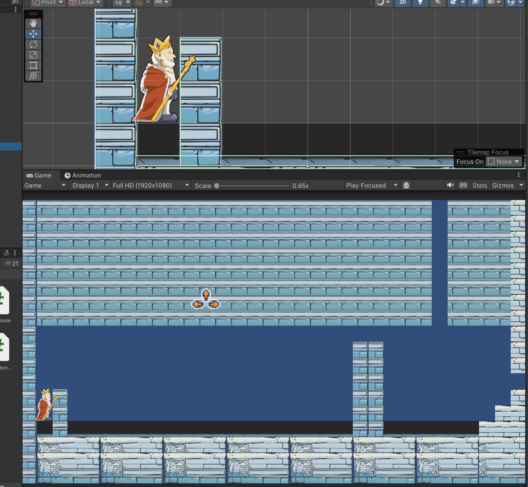This screenshot has width=528, height=487.
Task: Select the Hand view tool
Action: (x=33, y=23)
